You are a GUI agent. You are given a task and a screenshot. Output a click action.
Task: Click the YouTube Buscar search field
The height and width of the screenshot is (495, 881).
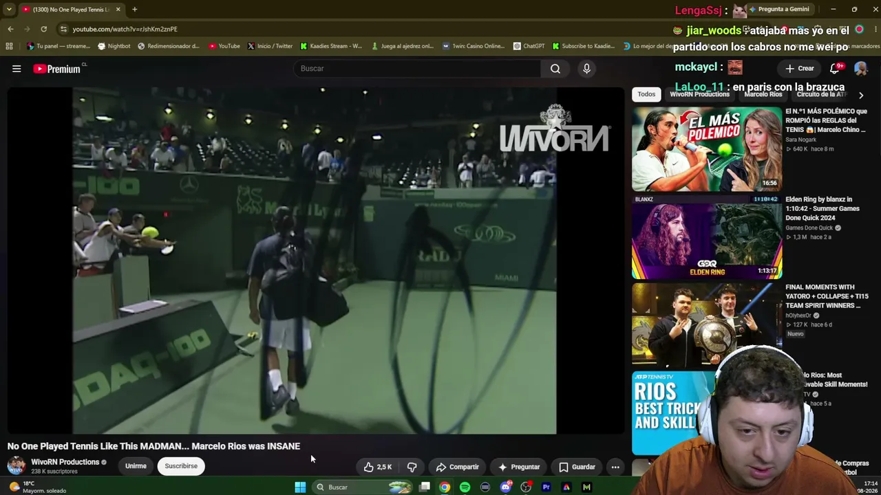coord(417,69)
